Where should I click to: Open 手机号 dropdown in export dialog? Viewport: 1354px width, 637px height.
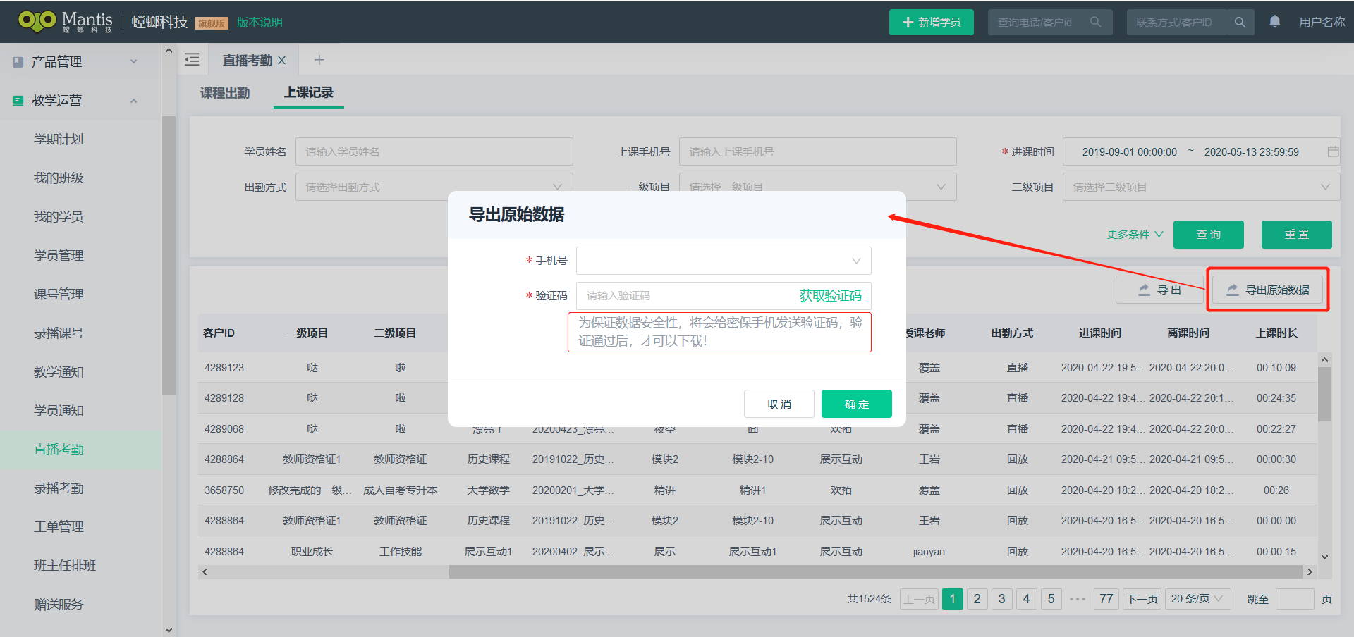coord(724,261)
